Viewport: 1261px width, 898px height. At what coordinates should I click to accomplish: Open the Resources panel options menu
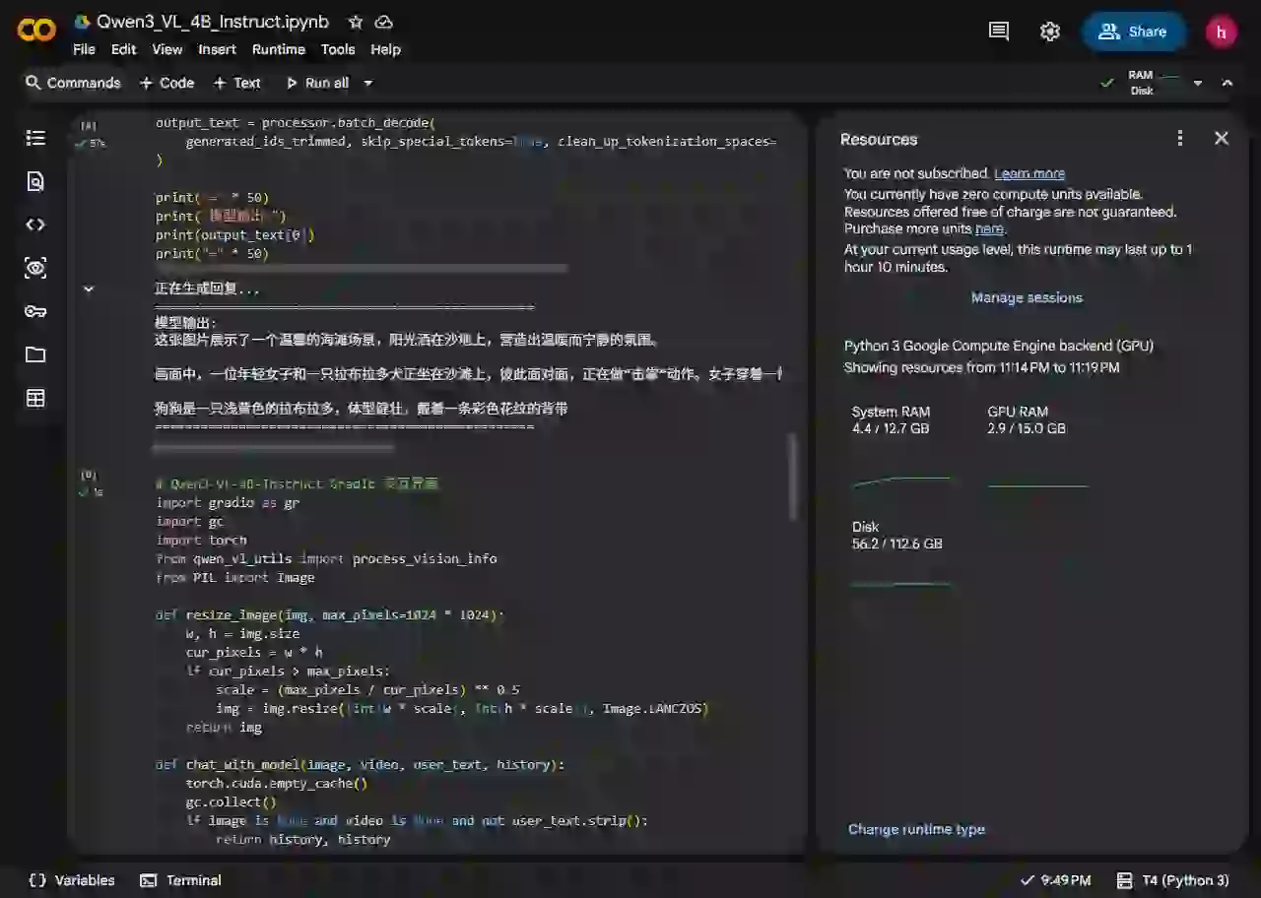[1180, 139]
